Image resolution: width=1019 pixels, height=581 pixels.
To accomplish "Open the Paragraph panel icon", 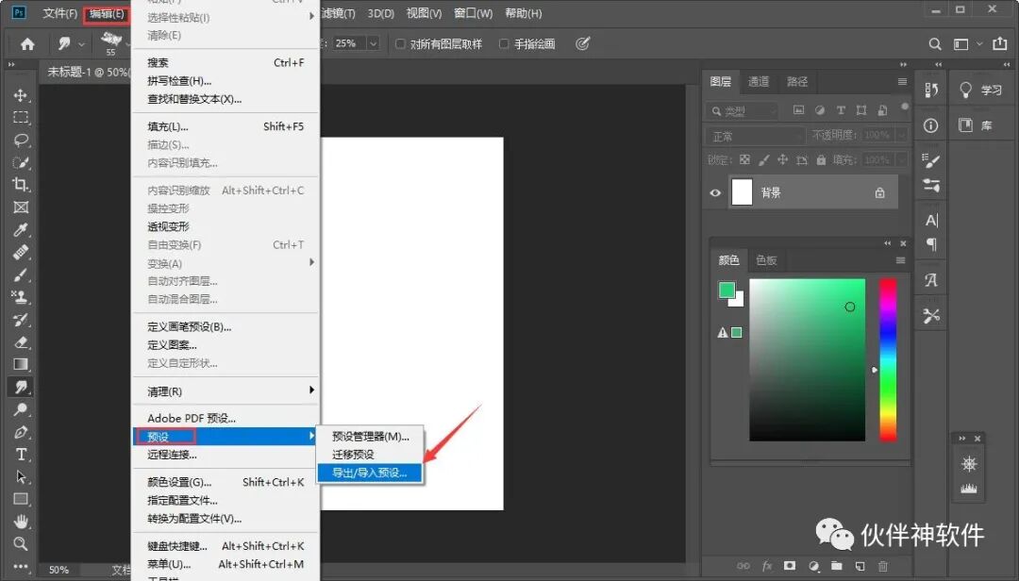I will pos(930,244).
